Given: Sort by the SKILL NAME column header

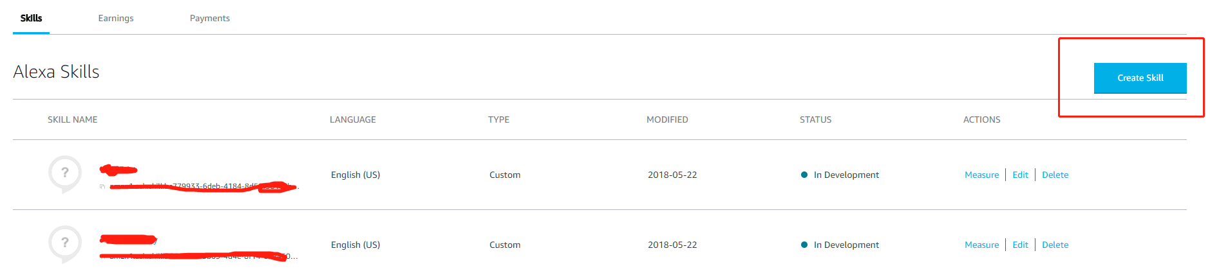Looking at the screenshot, I should click(73, 119).
